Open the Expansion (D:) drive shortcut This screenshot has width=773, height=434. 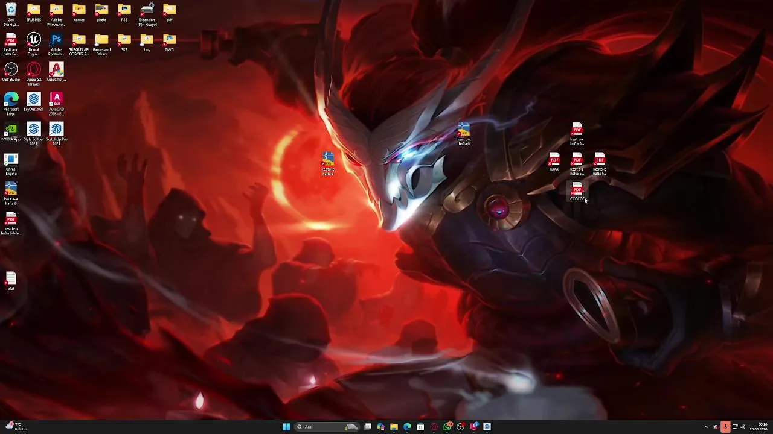pos(147,14)
